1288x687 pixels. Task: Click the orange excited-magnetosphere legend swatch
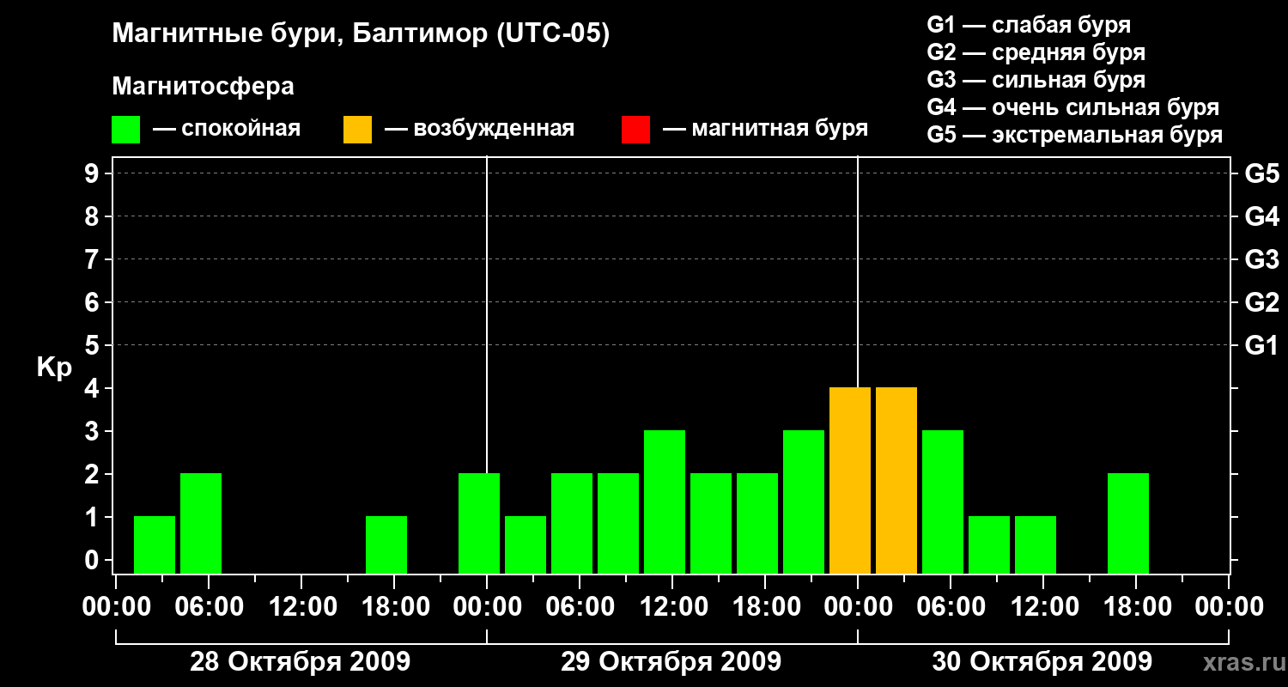357,130
